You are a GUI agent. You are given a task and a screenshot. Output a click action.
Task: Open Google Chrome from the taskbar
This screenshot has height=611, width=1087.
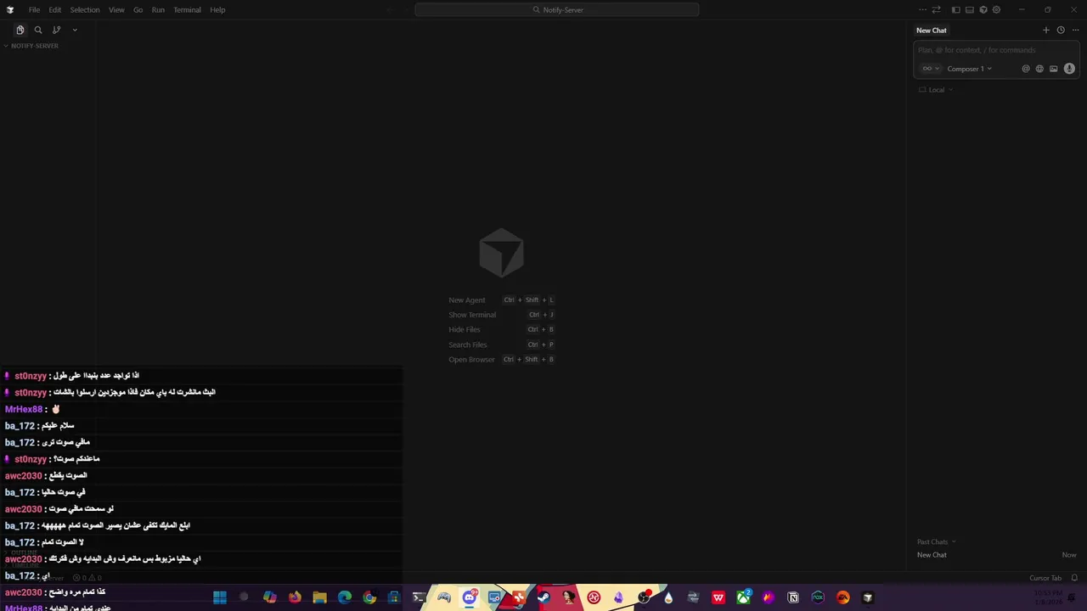[369, 597]
